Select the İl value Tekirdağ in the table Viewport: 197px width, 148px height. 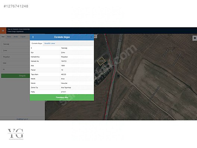coord(64,48)
